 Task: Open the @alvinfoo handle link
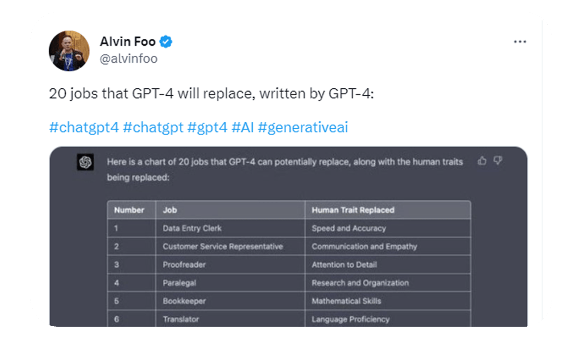[129, 59]
